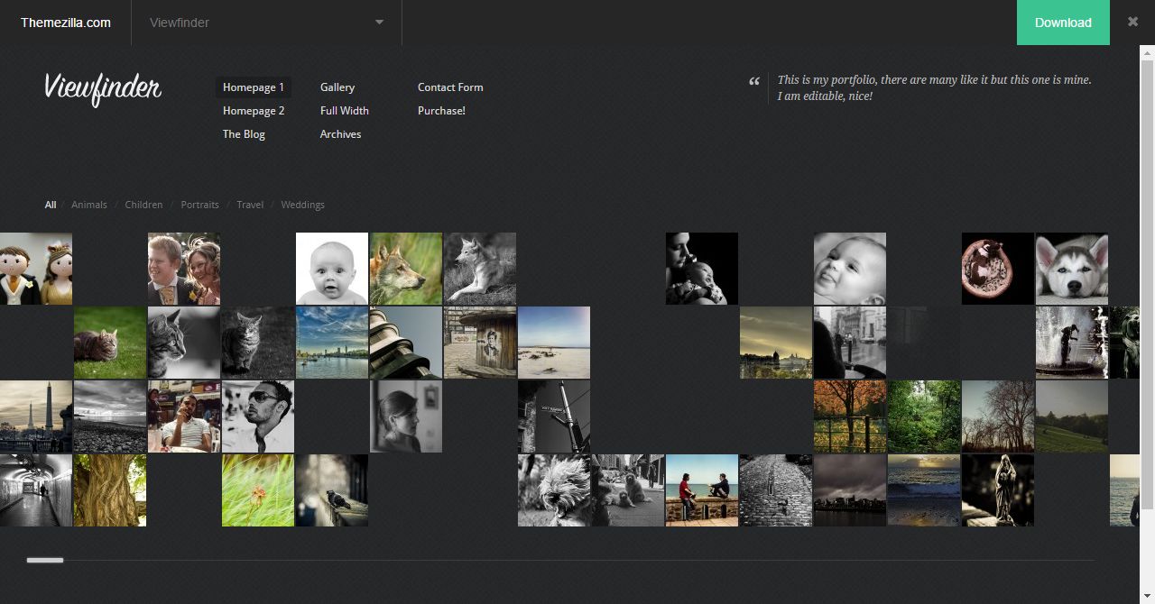
Task: Show only Travel photos
Action: click(x=250, y=205)
